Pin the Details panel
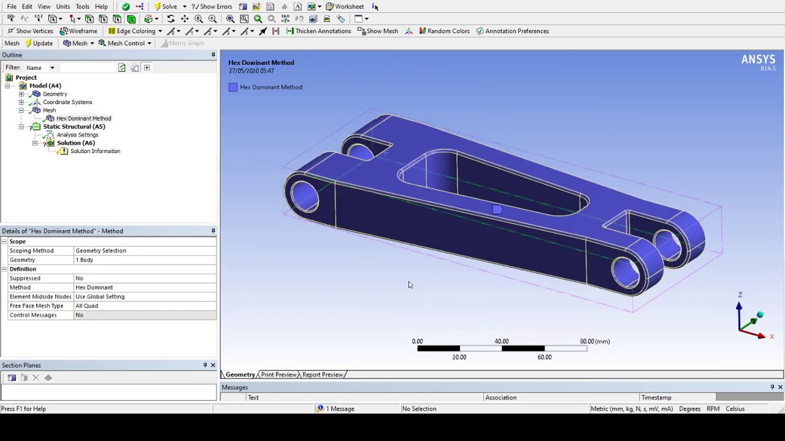 pos(213,231)
